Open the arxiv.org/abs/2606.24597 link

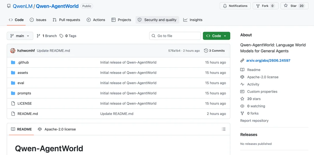coord(268,60)
